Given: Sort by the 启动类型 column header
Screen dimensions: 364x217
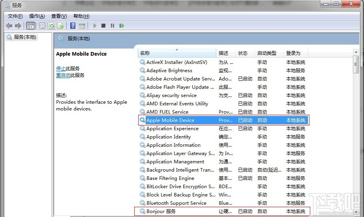Looking at the screenshot, I should coord(269,53).
